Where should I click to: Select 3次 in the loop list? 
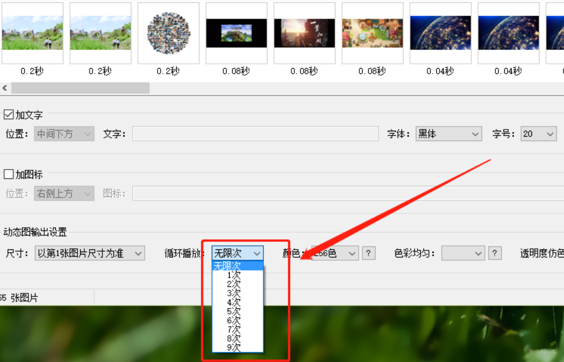click(x=237, y=293)
